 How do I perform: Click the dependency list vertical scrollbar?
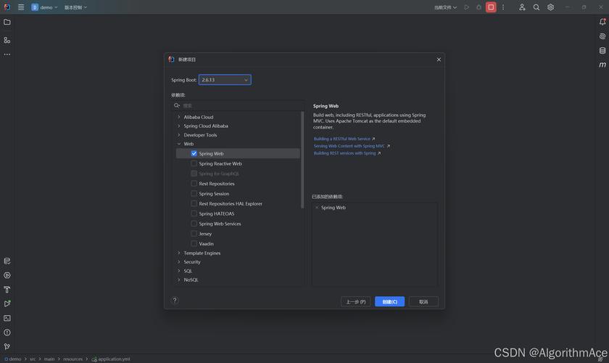[302, 160]
